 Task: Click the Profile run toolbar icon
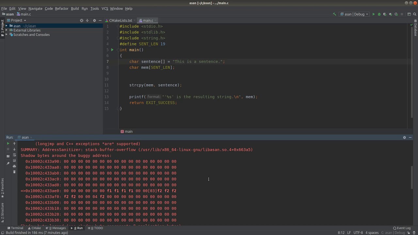396,14
